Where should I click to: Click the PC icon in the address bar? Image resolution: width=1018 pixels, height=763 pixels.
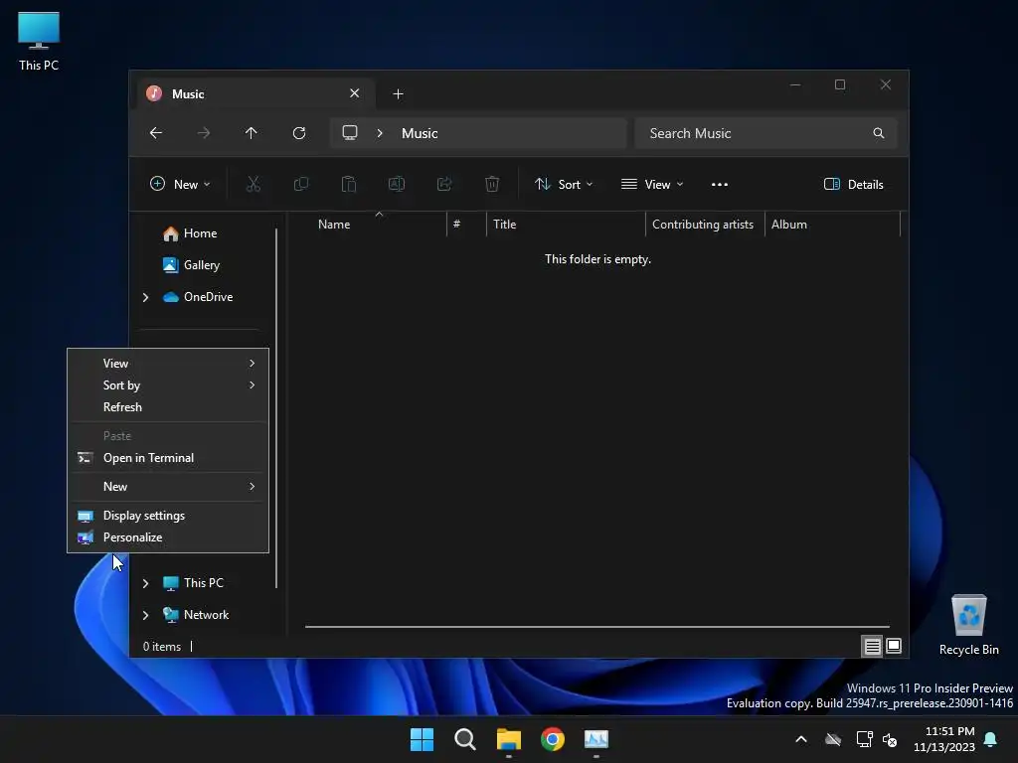click(350, 133)
